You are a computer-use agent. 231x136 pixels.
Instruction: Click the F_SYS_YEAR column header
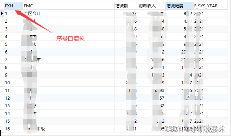(x=211, y=6)
